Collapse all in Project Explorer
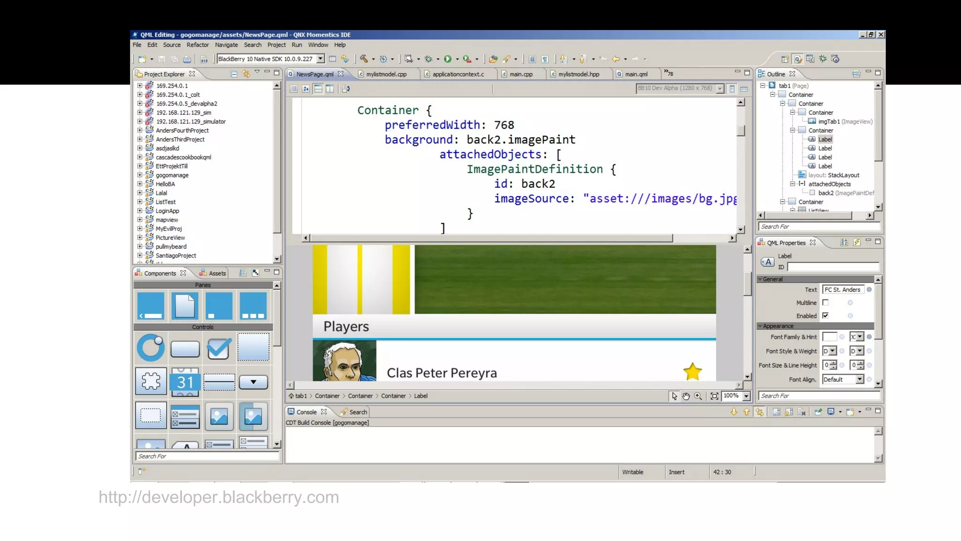This screenshot has width=961, height=541. click(234, 74)
